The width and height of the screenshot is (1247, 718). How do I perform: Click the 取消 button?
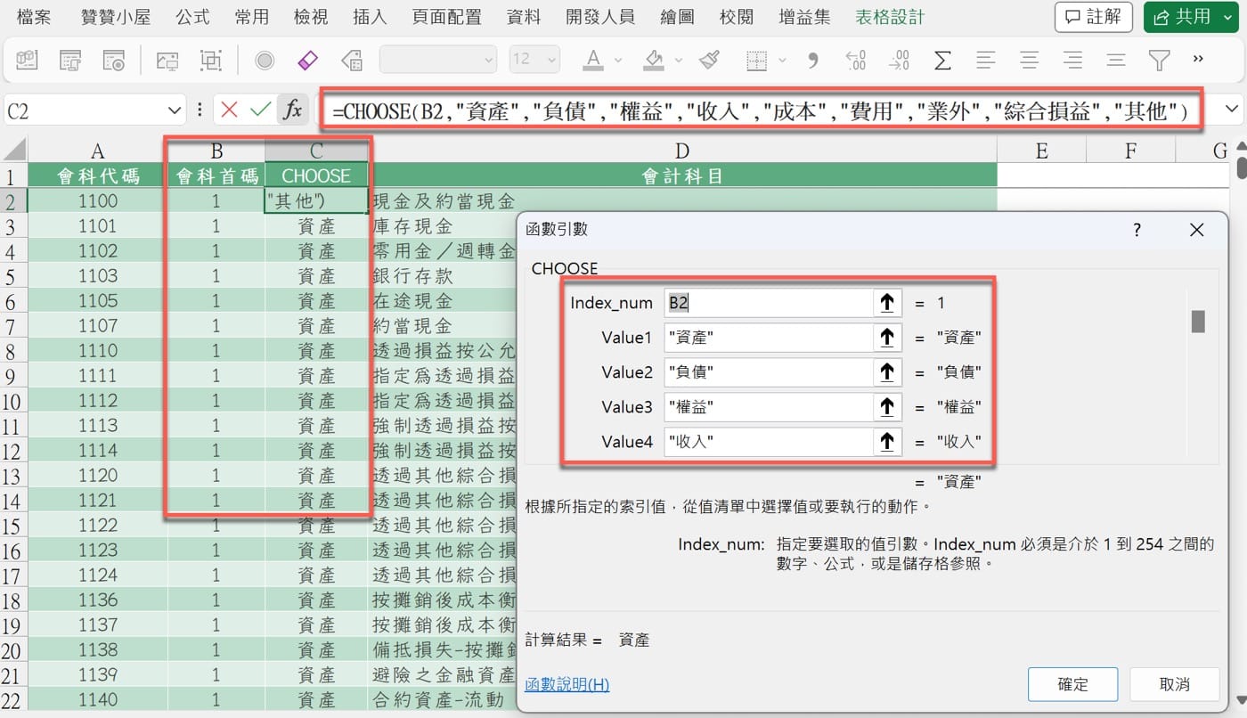1175,684
